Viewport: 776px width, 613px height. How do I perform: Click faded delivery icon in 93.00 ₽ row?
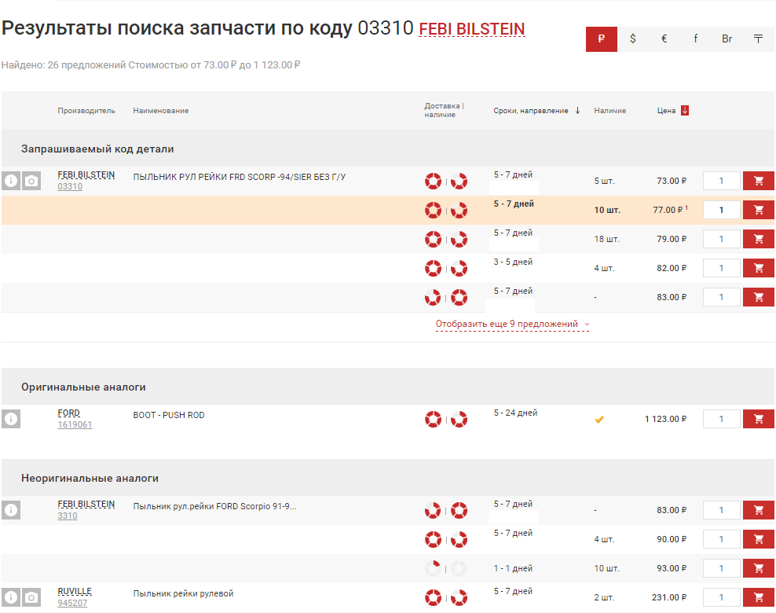point(433,568)
